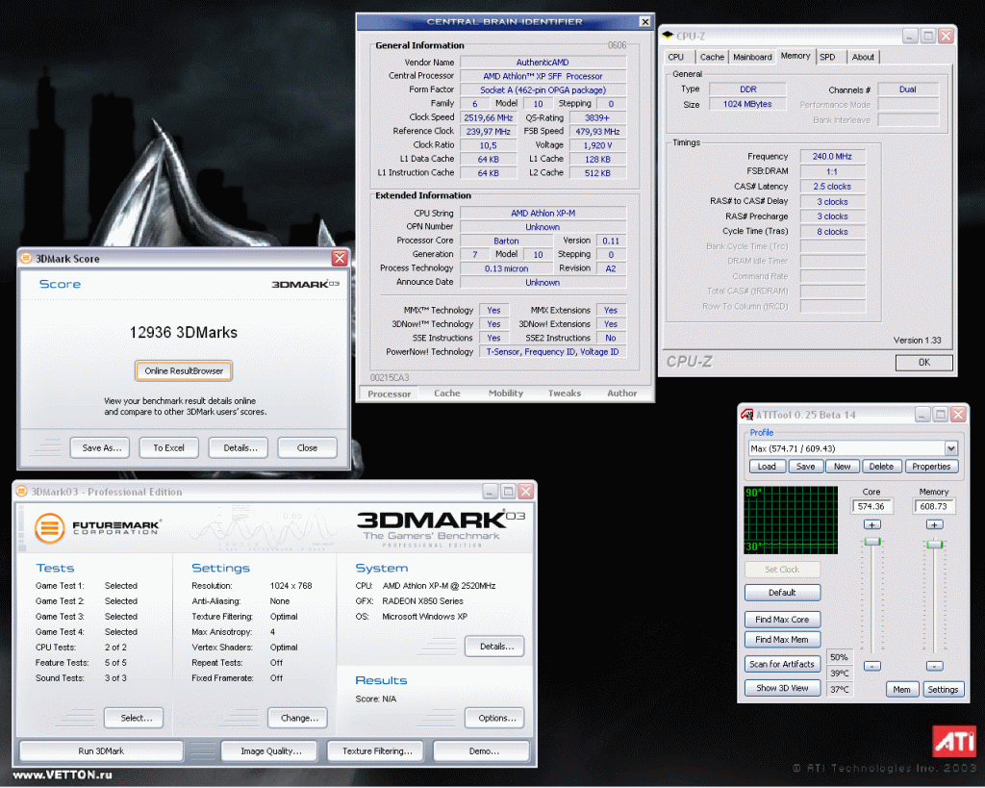Open System Details in 3DMark03
This screenshot has height=788, width=985.
click(x=496, y=646)
